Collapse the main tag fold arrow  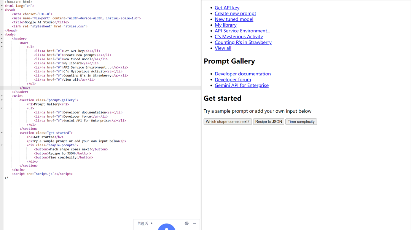(2, 96)
